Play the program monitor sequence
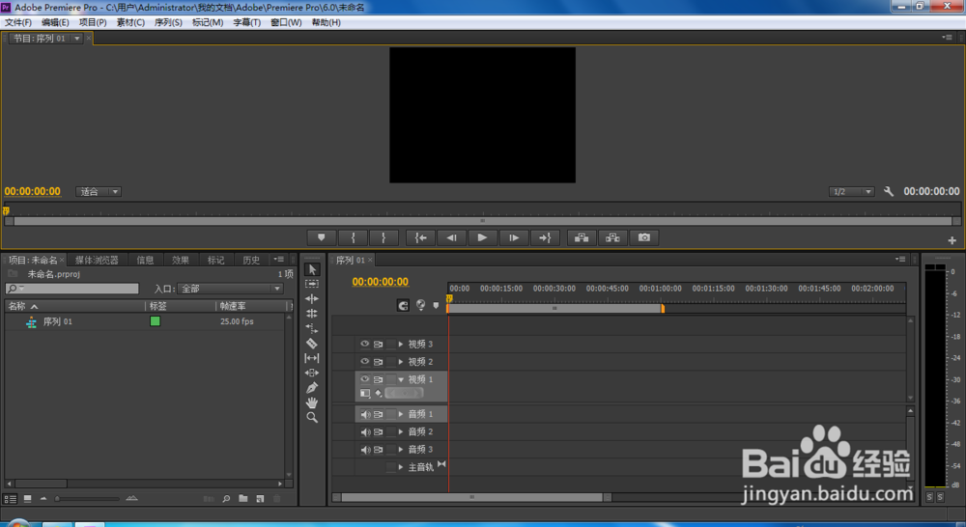Image resolution: width=966 pixels, height=527 pixels. 482,237
